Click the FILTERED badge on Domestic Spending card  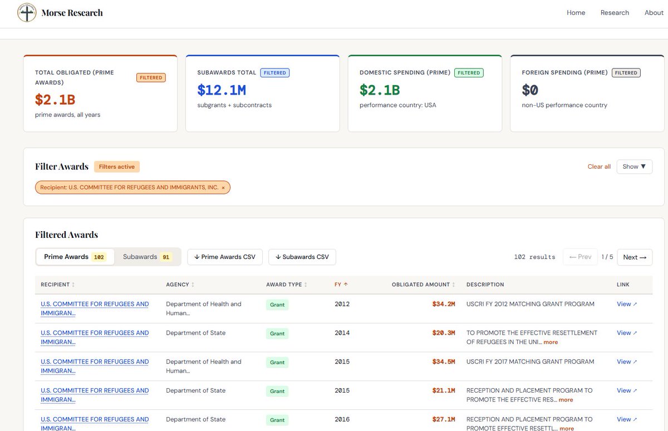coord(469,73)
